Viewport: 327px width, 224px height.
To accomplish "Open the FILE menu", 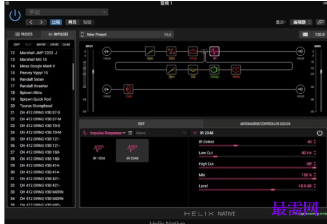I will pos(168,35).
